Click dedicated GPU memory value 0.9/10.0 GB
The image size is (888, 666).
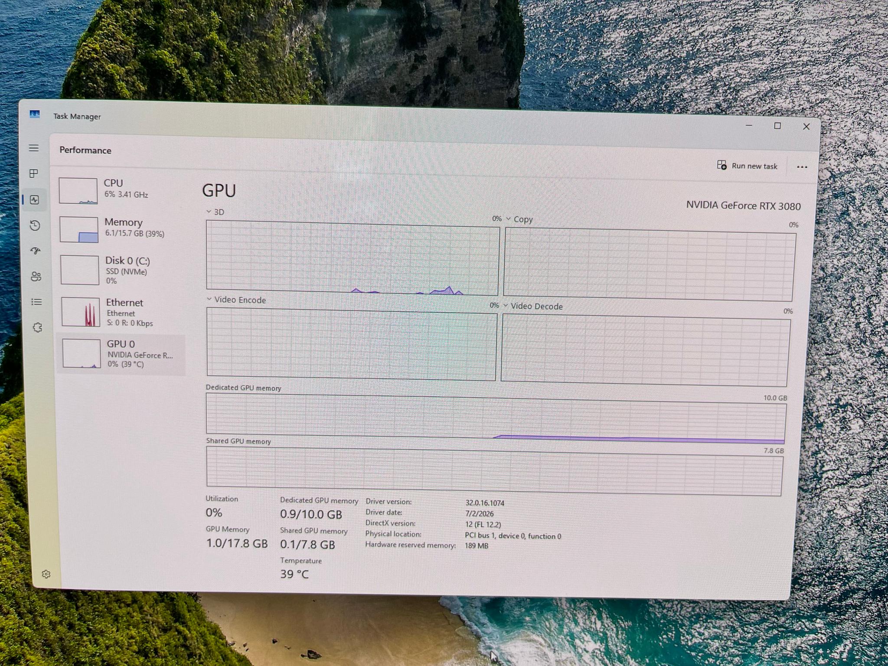point(311,514)
